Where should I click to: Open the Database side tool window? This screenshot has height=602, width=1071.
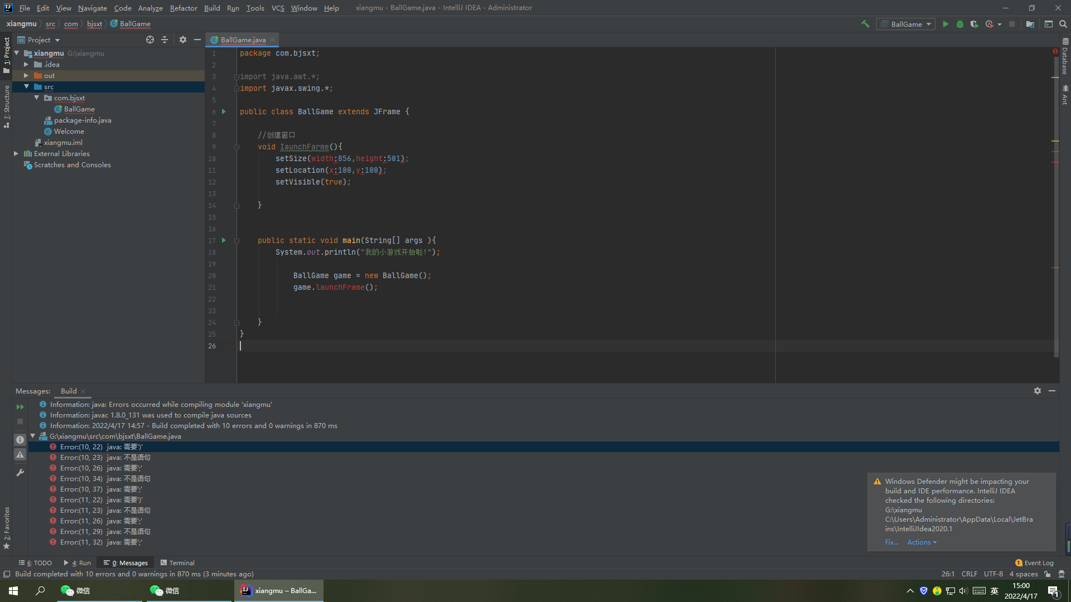[1065, 56]
